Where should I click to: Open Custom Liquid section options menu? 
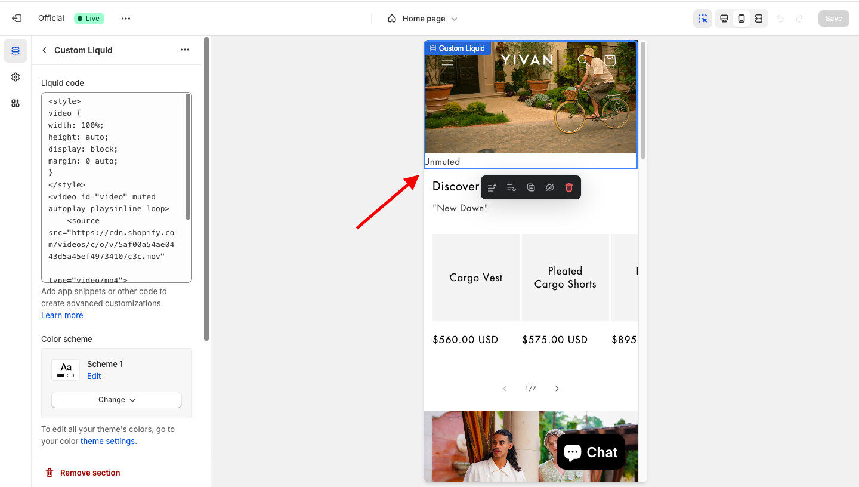[185, 50]
